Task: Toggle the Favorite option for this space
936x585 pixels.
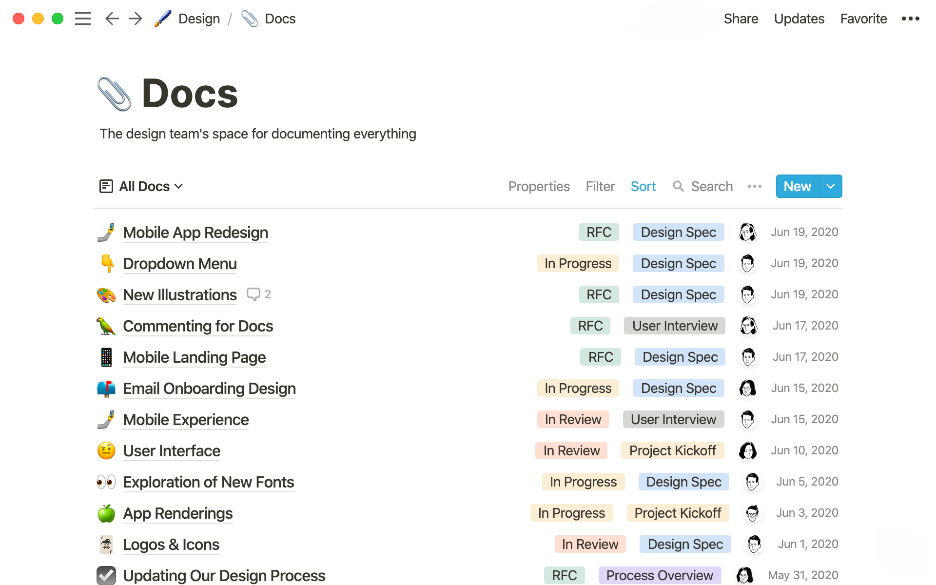Action: tap(863, 18)
